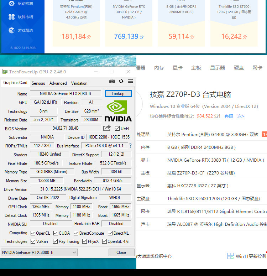
Task: Click the GPU-Z title bar app icon
Action: point(5,72)
